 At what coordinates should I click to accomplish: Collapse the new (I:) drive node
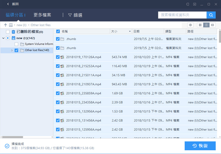pyautogui.click(x=3, y=38)
